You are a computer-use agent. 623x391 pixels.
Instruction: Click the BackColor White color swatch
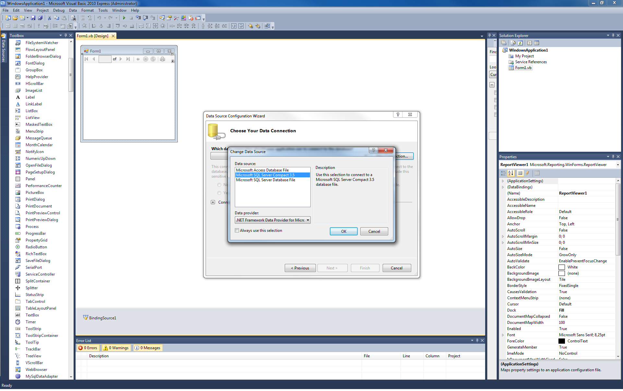(x=562, y=267)
